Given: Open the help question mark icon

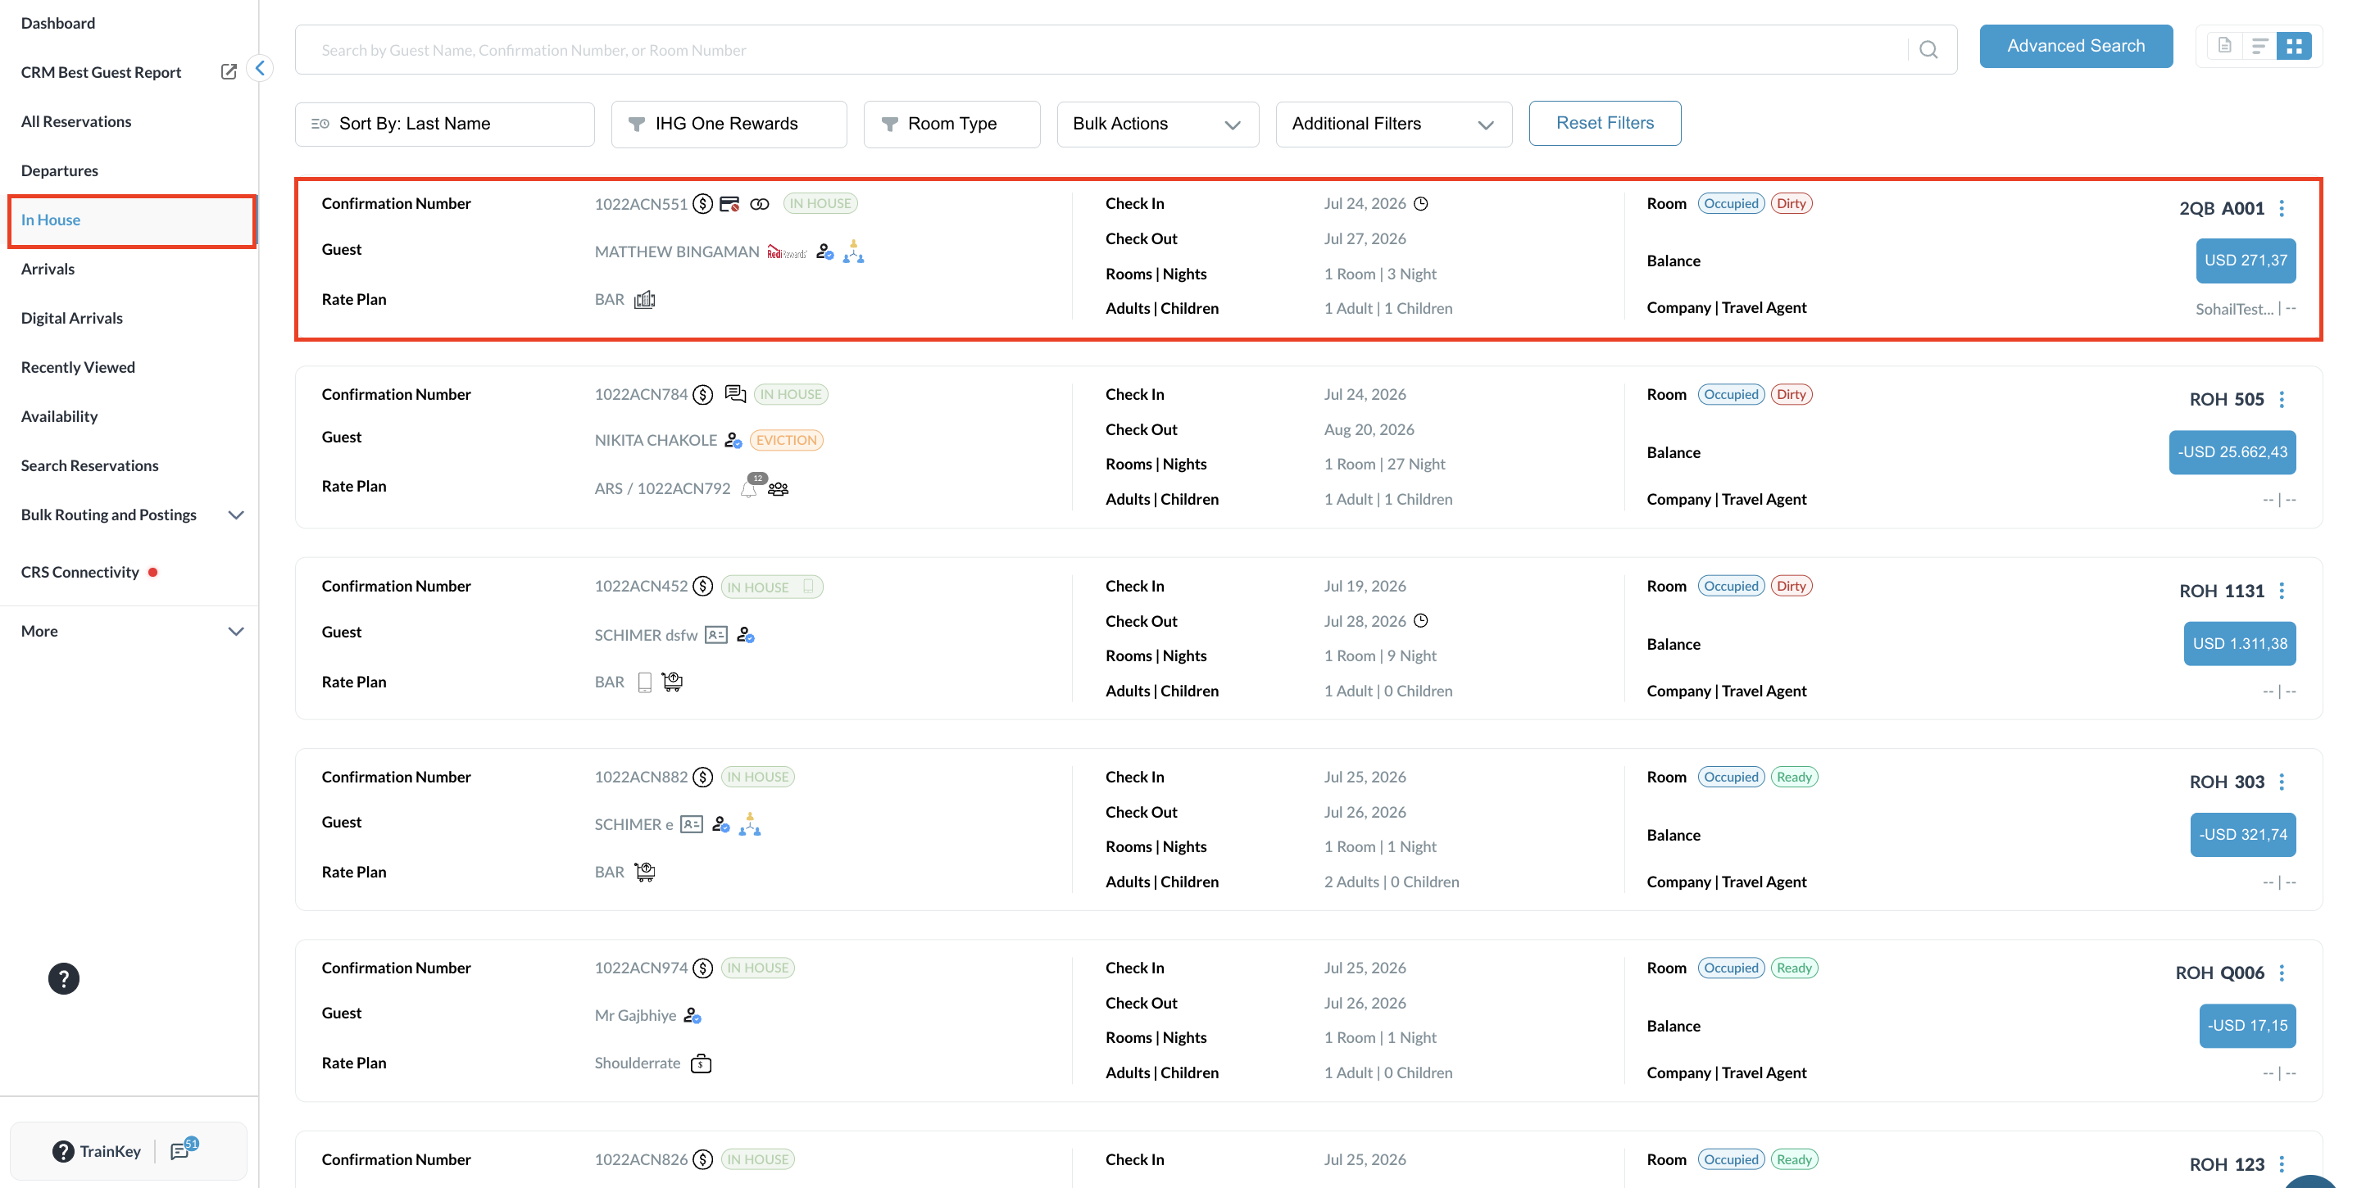Looking at the screenshot, I should [63, 978].
